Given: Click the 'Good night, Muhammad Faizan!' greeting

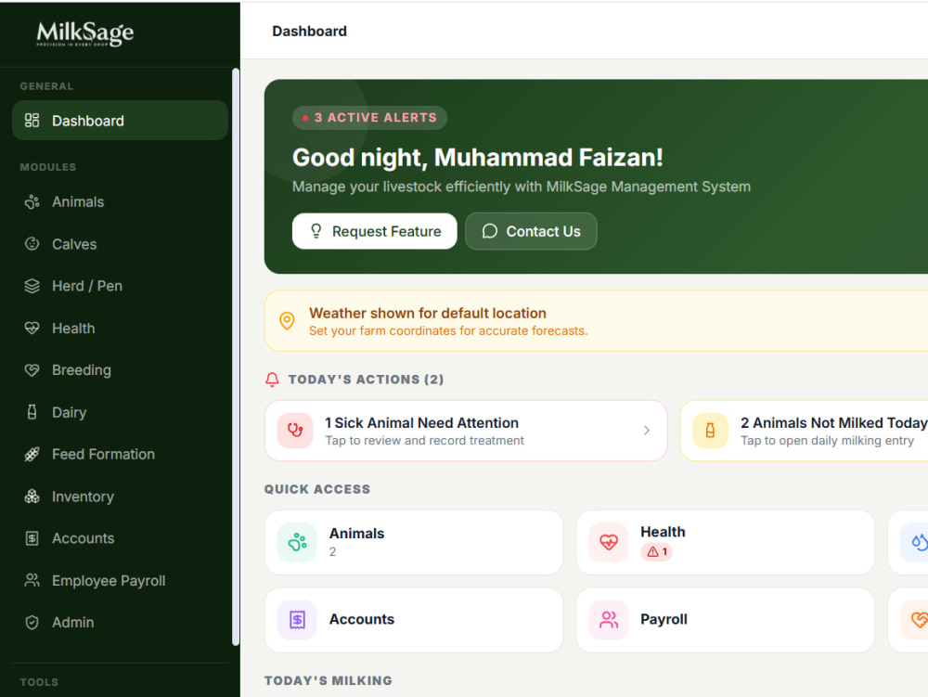Looking at the screenshot, I should (478, 158).
